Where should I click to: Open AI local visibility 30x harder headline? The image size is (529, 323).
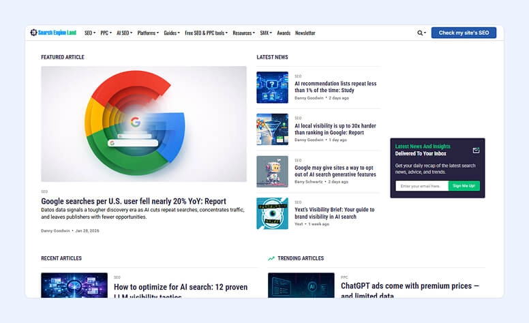(335, 129)
